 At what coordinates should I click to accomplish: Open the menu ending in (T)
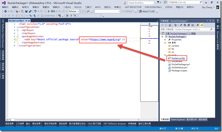click(x=88, y=7)
